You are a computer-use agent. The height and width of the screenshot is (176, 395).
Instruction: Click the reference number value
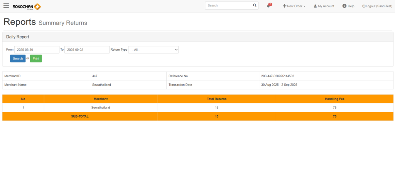pyautogui.click(x=277, y=76)
